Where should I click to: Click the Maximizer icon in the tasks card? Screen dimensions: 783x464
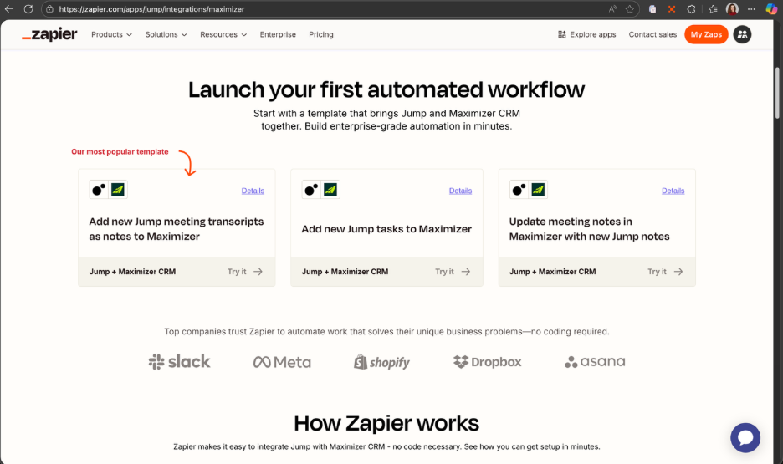tap(330, 190)
